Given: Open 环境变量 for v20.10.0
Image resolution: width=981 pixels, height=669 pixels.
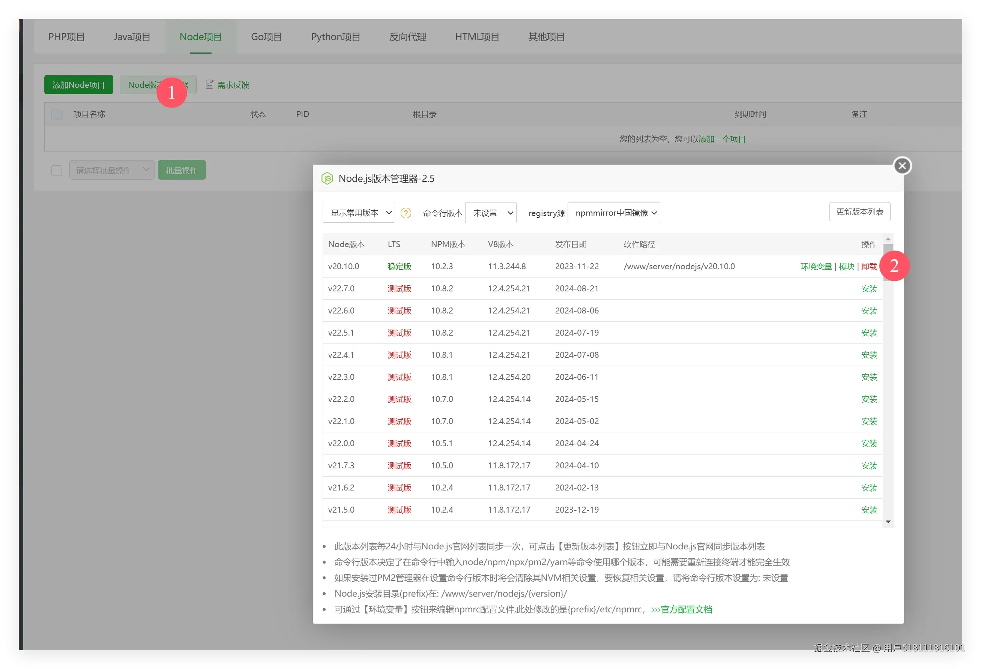Looking at the screenshot, I should coord(816,267).
